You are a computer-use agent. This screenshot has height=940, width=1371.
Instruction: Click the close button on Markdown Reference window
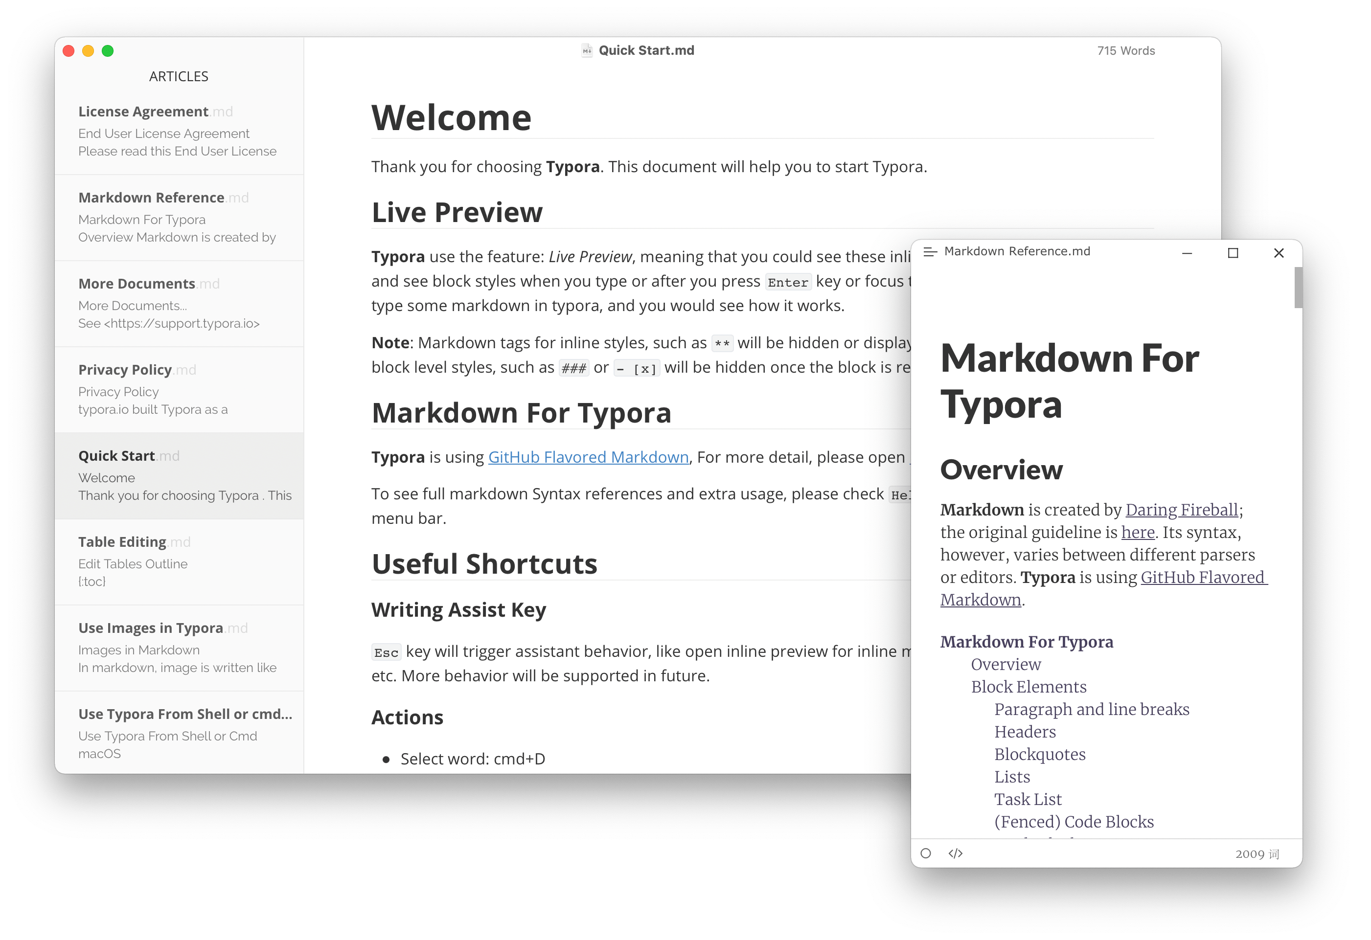pyautogui.click(x=1280, y=251)
